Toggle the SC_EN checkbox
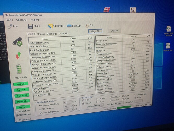This screenshot has height=131, width=174. (x=123, y=96)
